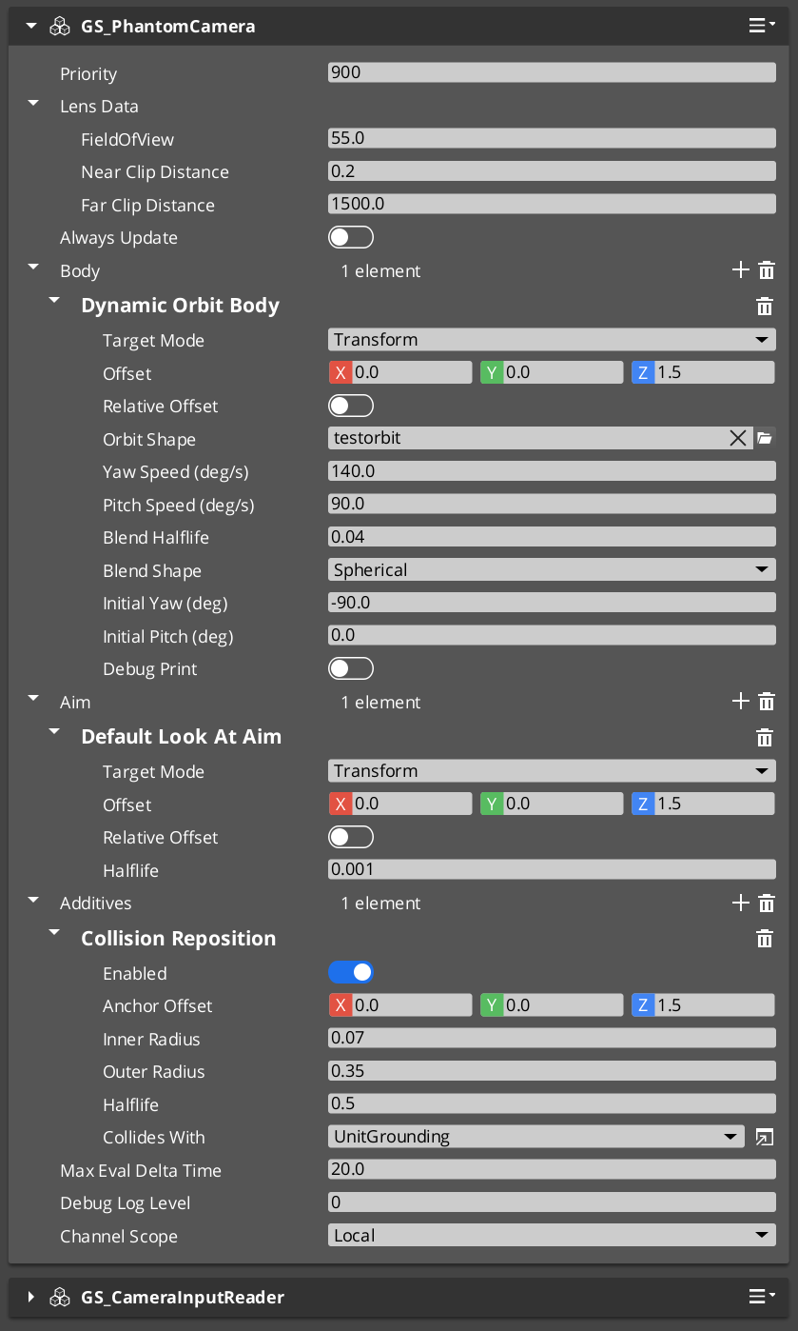Edit Dynamic Orbit Body Offset X field
Viewport: 798px width, 1331px height.
[411, 372]
